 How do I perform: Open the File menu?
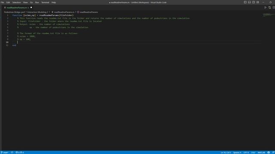pyautogui.click(x=2, y=3)
